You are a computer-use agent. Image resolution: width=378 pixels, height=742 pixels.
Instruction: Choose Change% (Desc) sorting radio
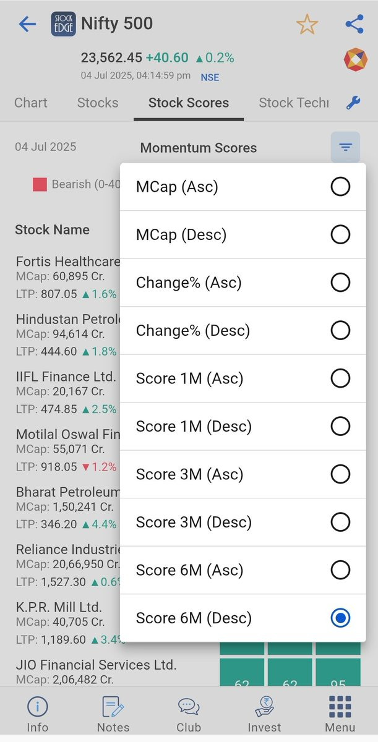340,330
